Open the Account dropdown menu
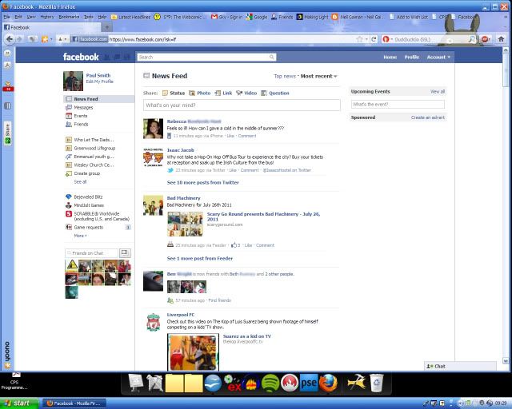This screenshot has height=409, width=512. pos(438,57)
